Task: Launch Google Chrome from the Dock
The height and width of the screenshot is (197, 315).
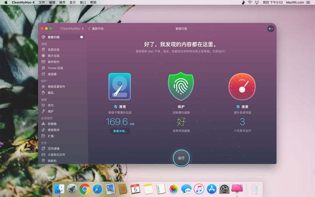Action: 85,189
